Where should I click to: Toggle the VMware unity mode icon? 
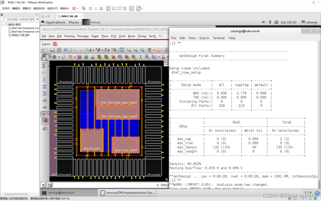click(124, 9)
